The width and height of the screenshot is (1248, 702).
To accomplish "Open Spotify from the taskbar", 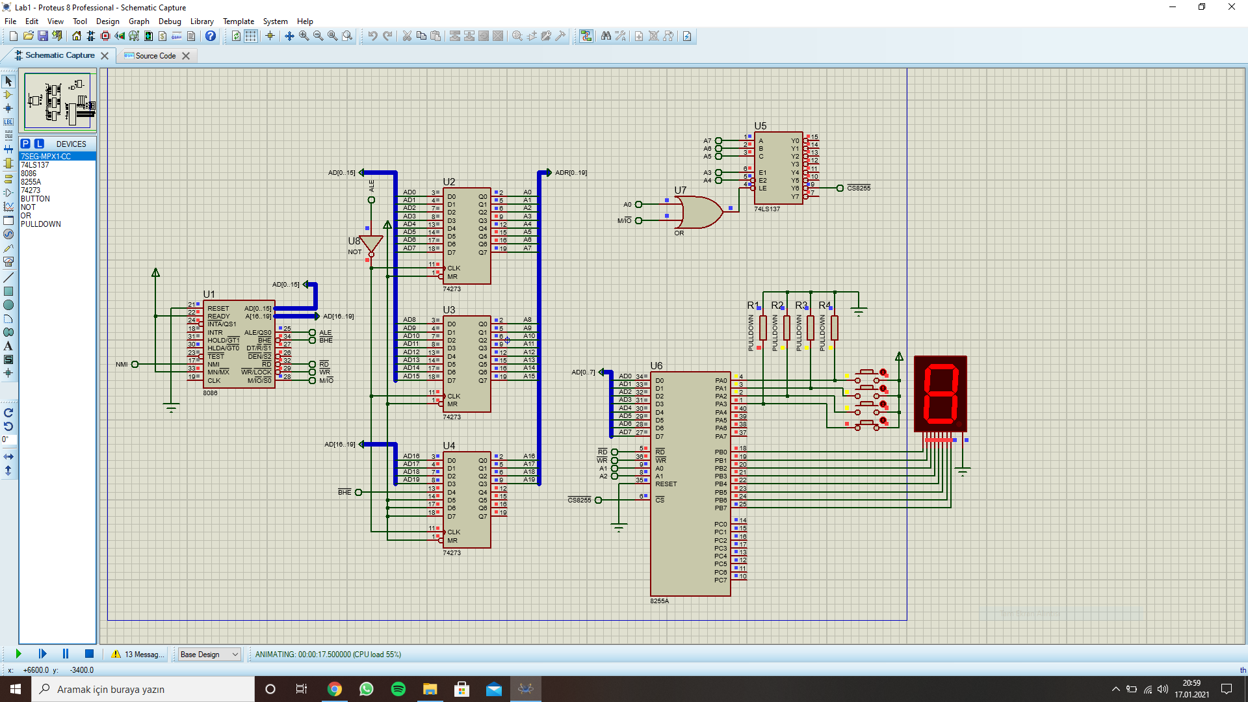I will tap(398, 689).
